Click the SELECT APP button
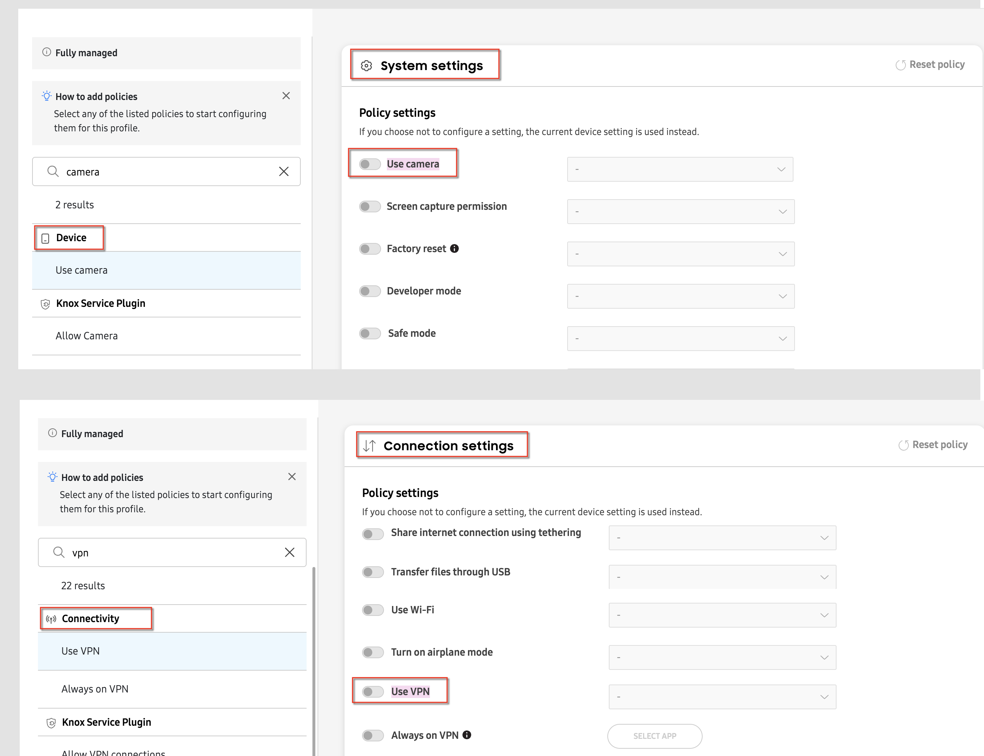The image size is (984, 756). click(654, 736)
